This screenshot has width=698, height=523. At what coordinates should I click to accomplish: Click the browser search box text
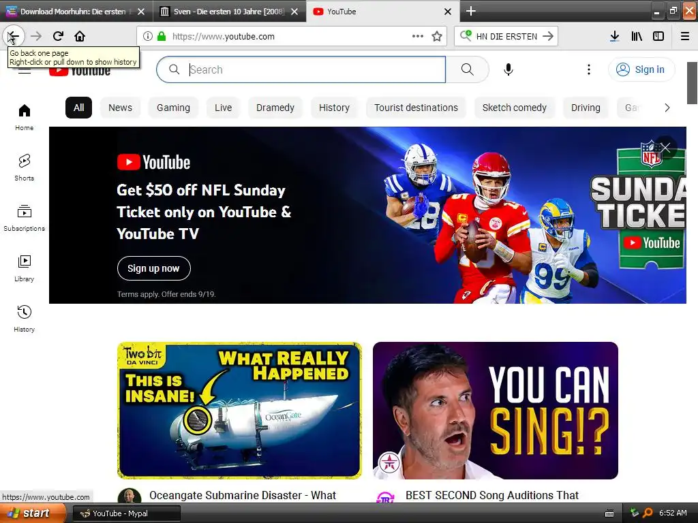click(506, 37)
